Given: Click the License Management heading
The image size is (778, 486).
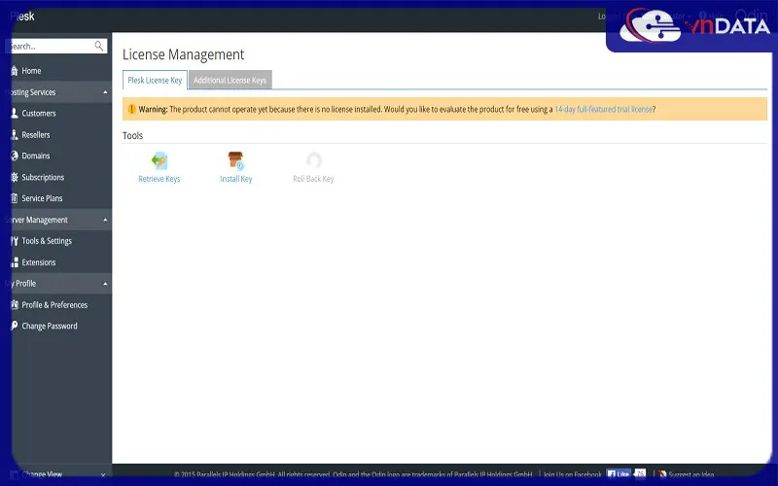Looking at the screenshot, I should (x=183, y=54).
